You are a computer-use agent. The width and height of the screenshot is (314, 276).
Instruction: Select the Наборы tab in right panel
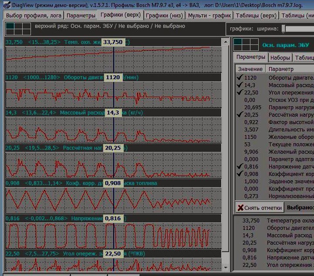(280, 57)
